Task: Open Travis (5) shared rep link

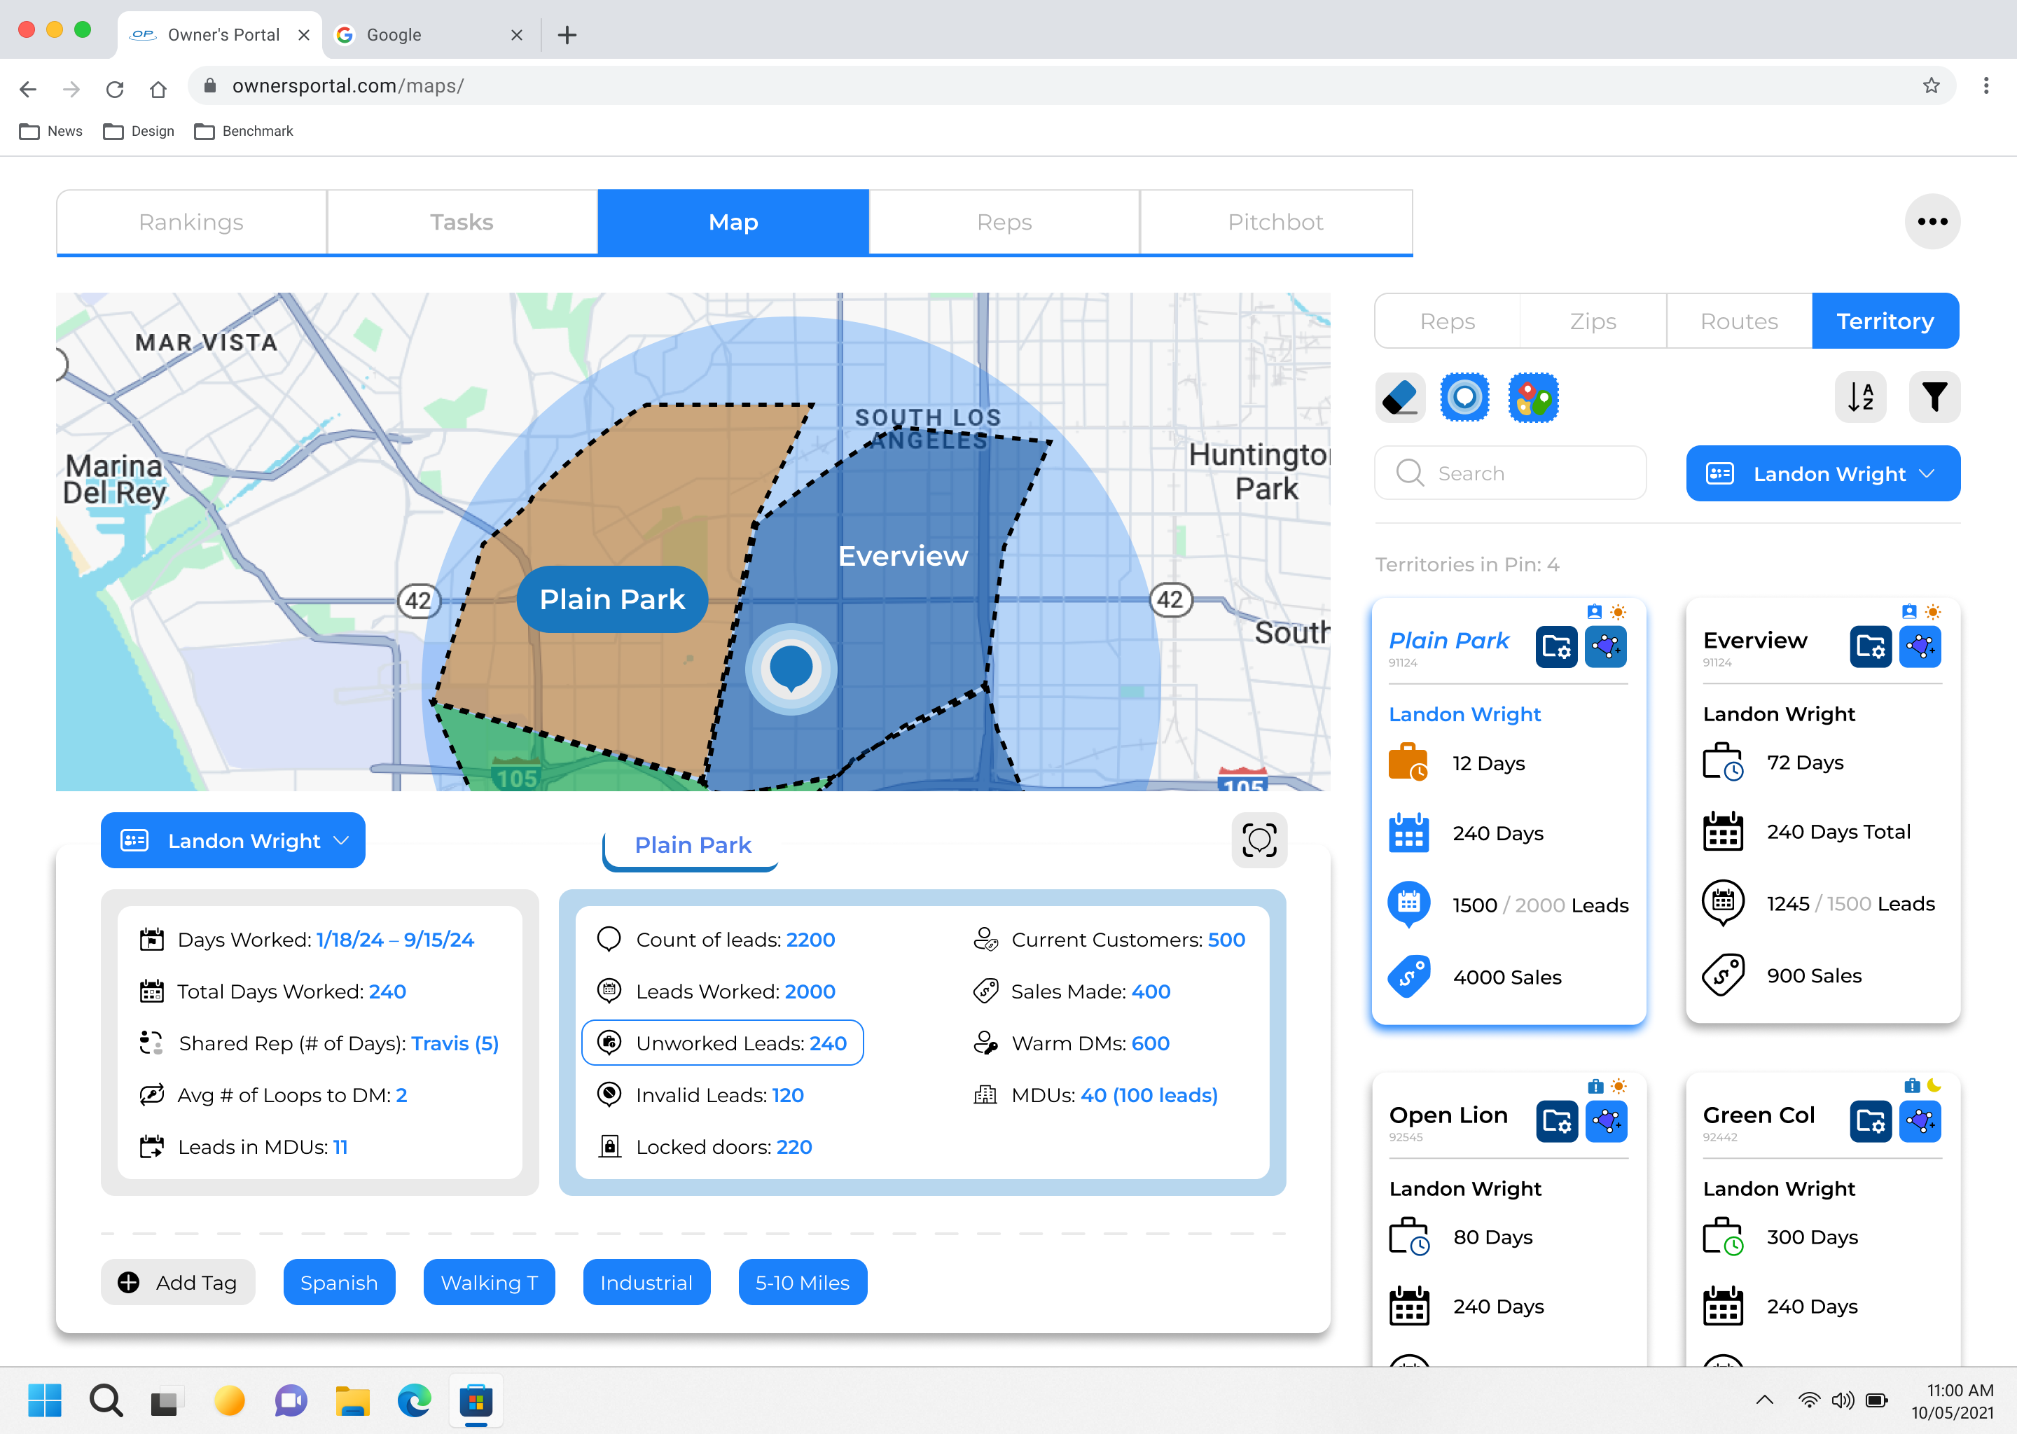Action: [455, 1044]
